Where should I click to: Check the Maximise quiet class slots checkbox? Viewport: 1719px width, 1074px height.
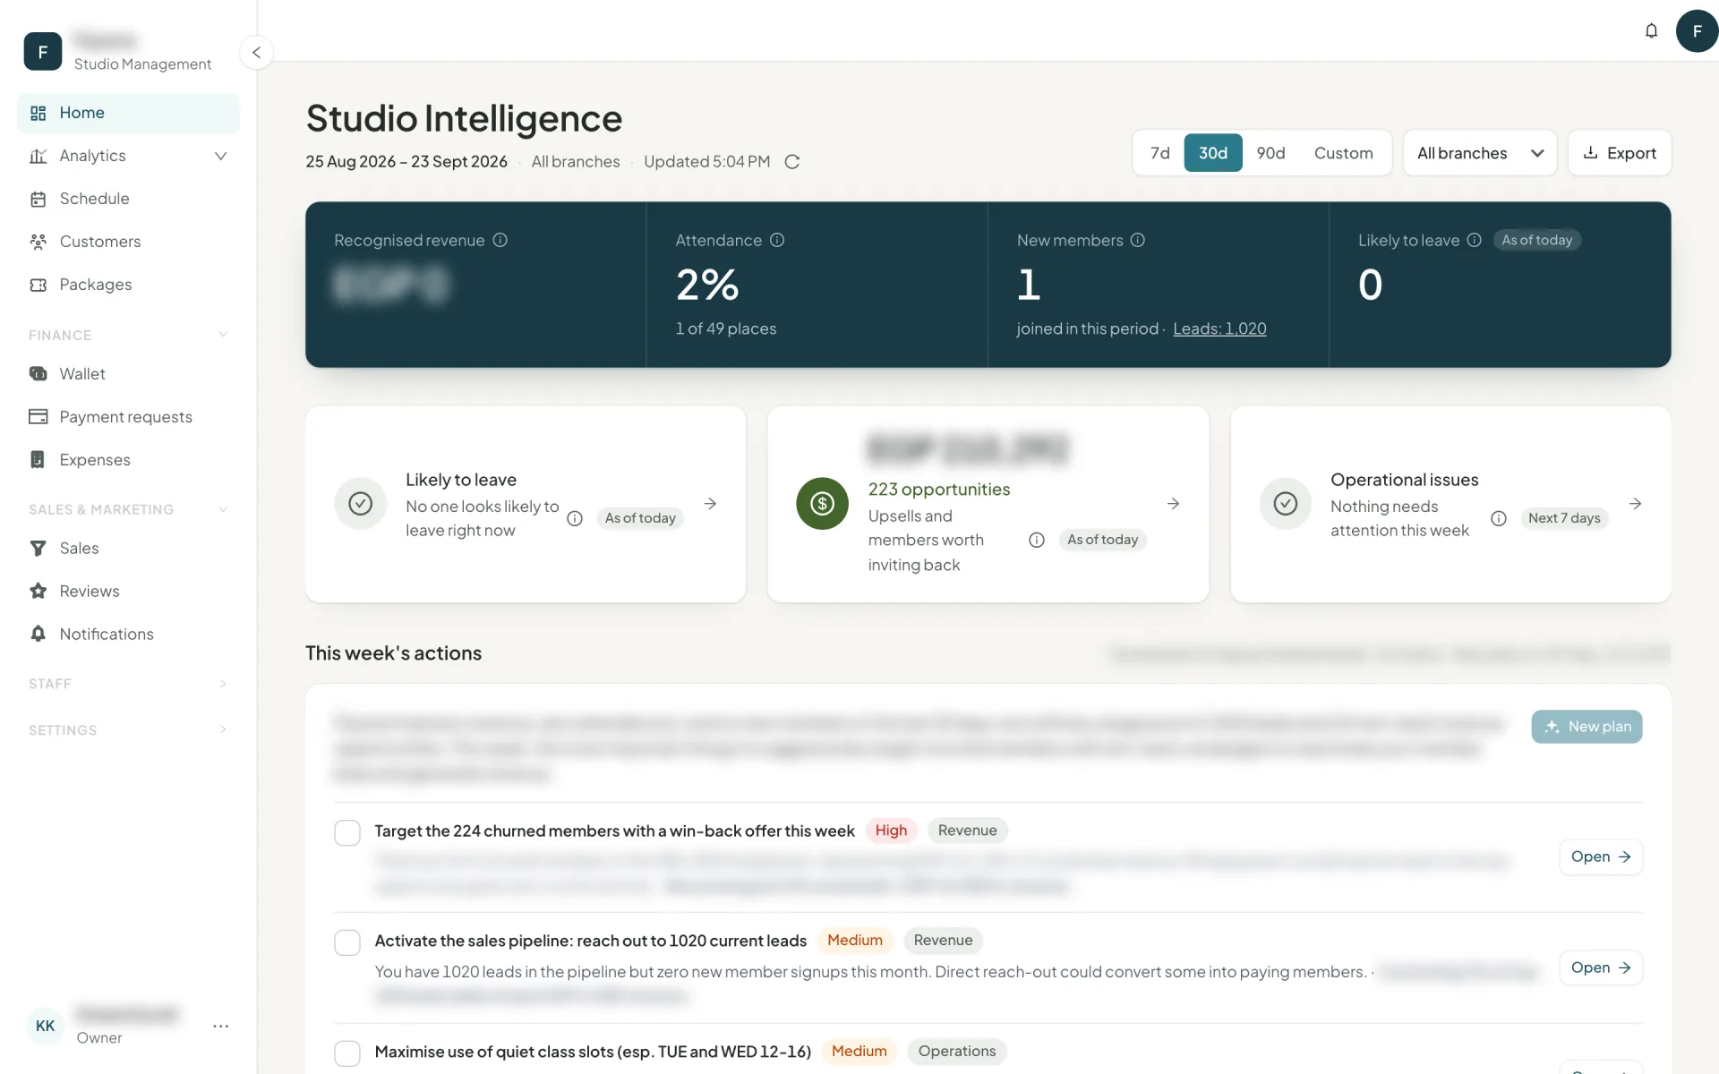347,1053
